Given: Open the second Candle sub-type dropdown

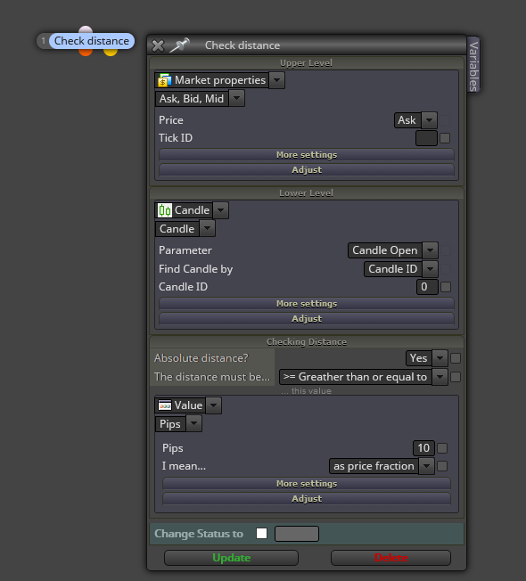Looking at the screenshot, I should tap(207, 229).
